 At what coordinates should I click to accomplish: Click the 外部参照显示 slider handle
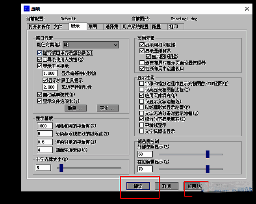tap(207, 154)
